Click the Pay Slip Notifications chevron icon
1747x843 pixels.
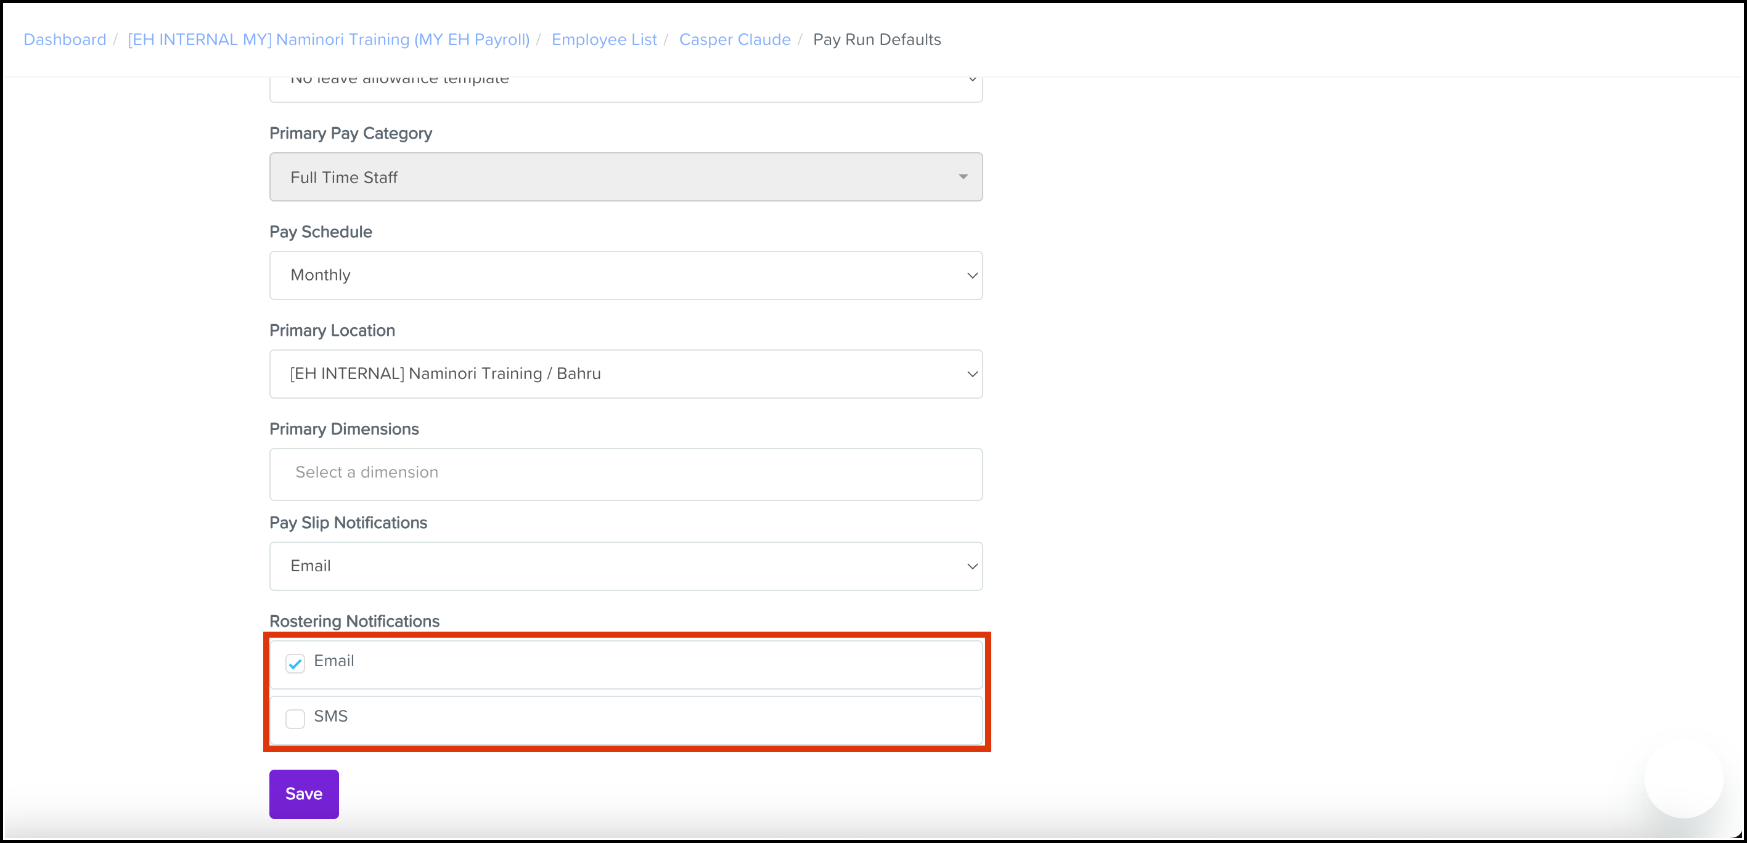(x=972, y=566)
